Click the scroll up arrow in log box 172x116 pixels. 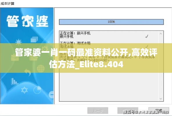[x=161, y=34]
